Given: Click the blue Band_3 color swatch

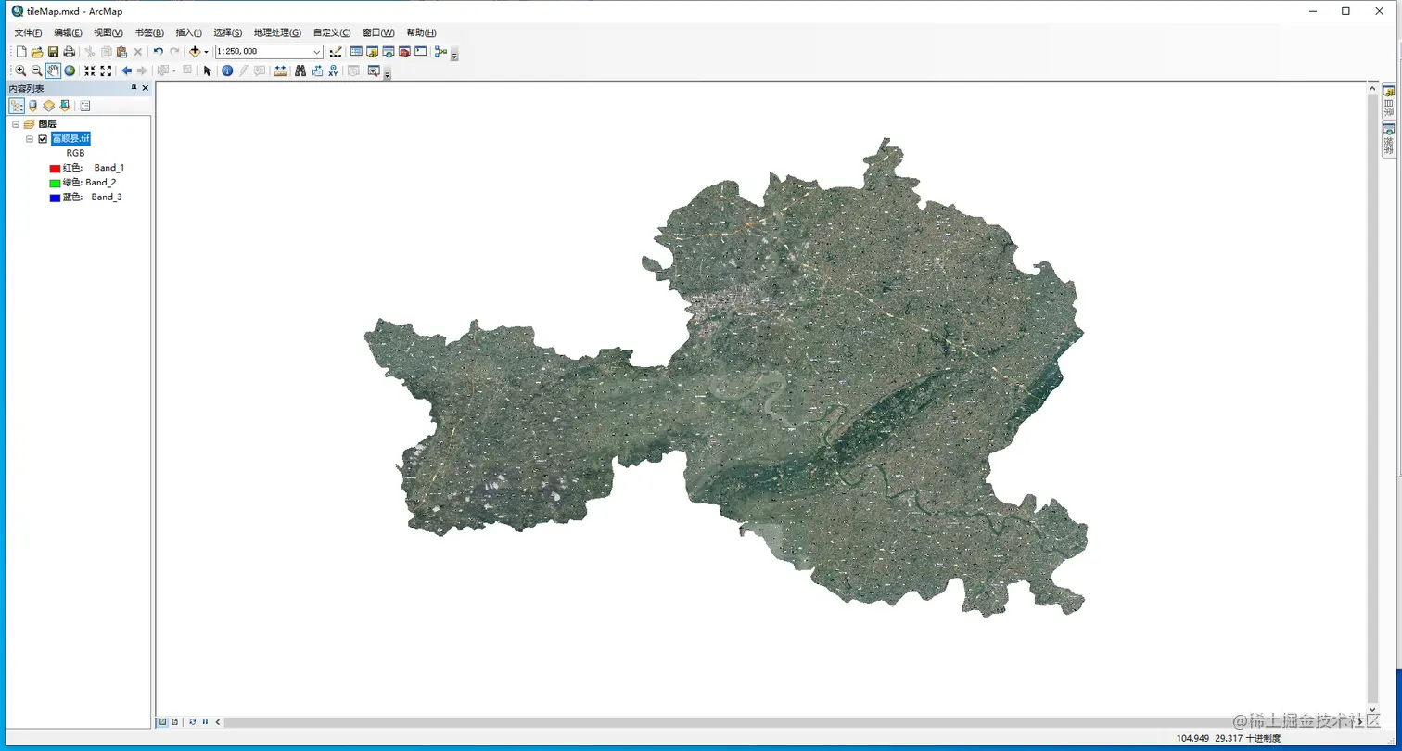Looking at the screenshot, I should [x=55, y=197].
